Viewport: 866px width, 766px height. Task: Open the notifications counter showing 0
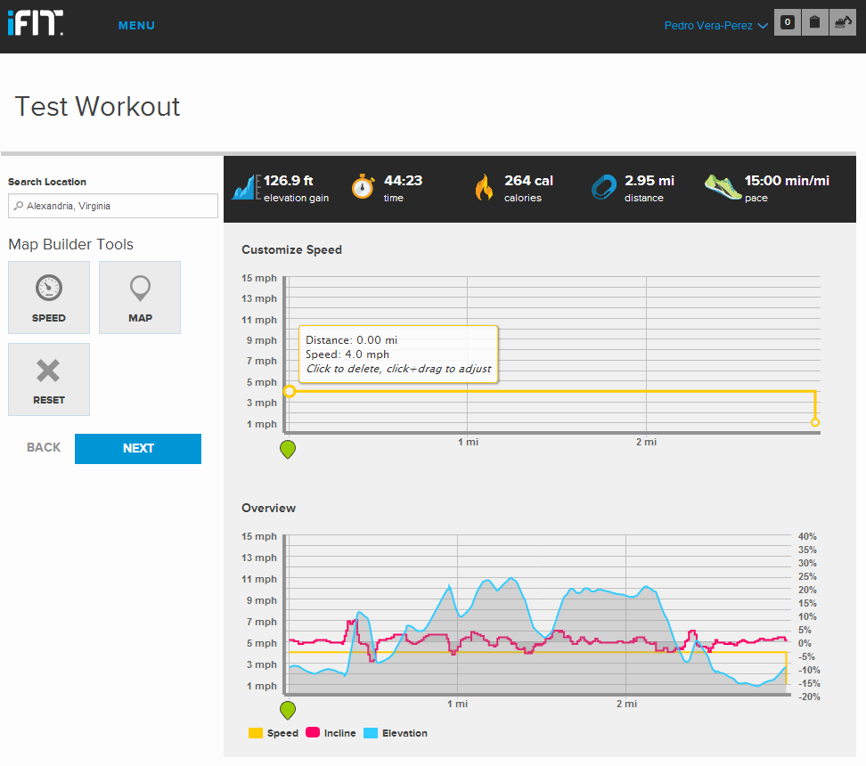click(x=787, y=22)
